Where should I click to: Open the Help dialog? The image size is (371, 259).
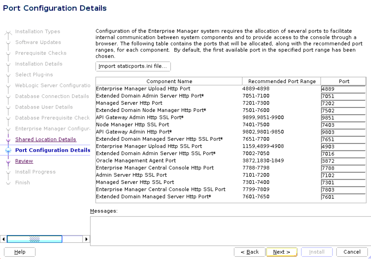click(x=19, y=252)
